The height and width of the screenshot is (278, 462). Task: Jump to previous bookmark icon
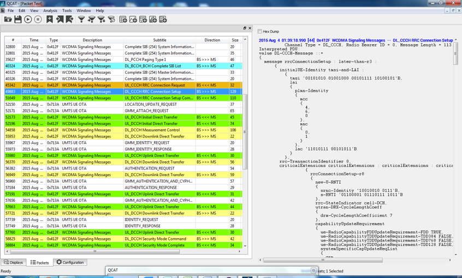pos(60,20)
